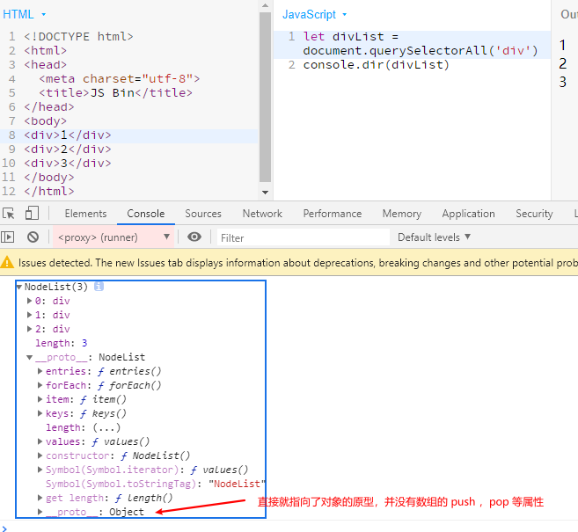Expand the forEach function row
The image size is (578, 532).
click(x=40, y=385)
